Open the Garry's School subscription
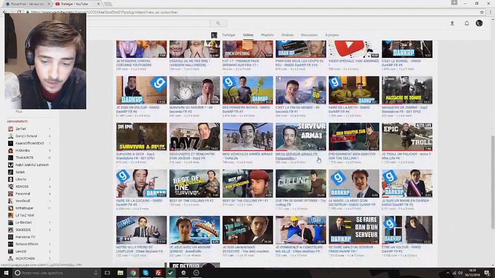 coord(26,136)
